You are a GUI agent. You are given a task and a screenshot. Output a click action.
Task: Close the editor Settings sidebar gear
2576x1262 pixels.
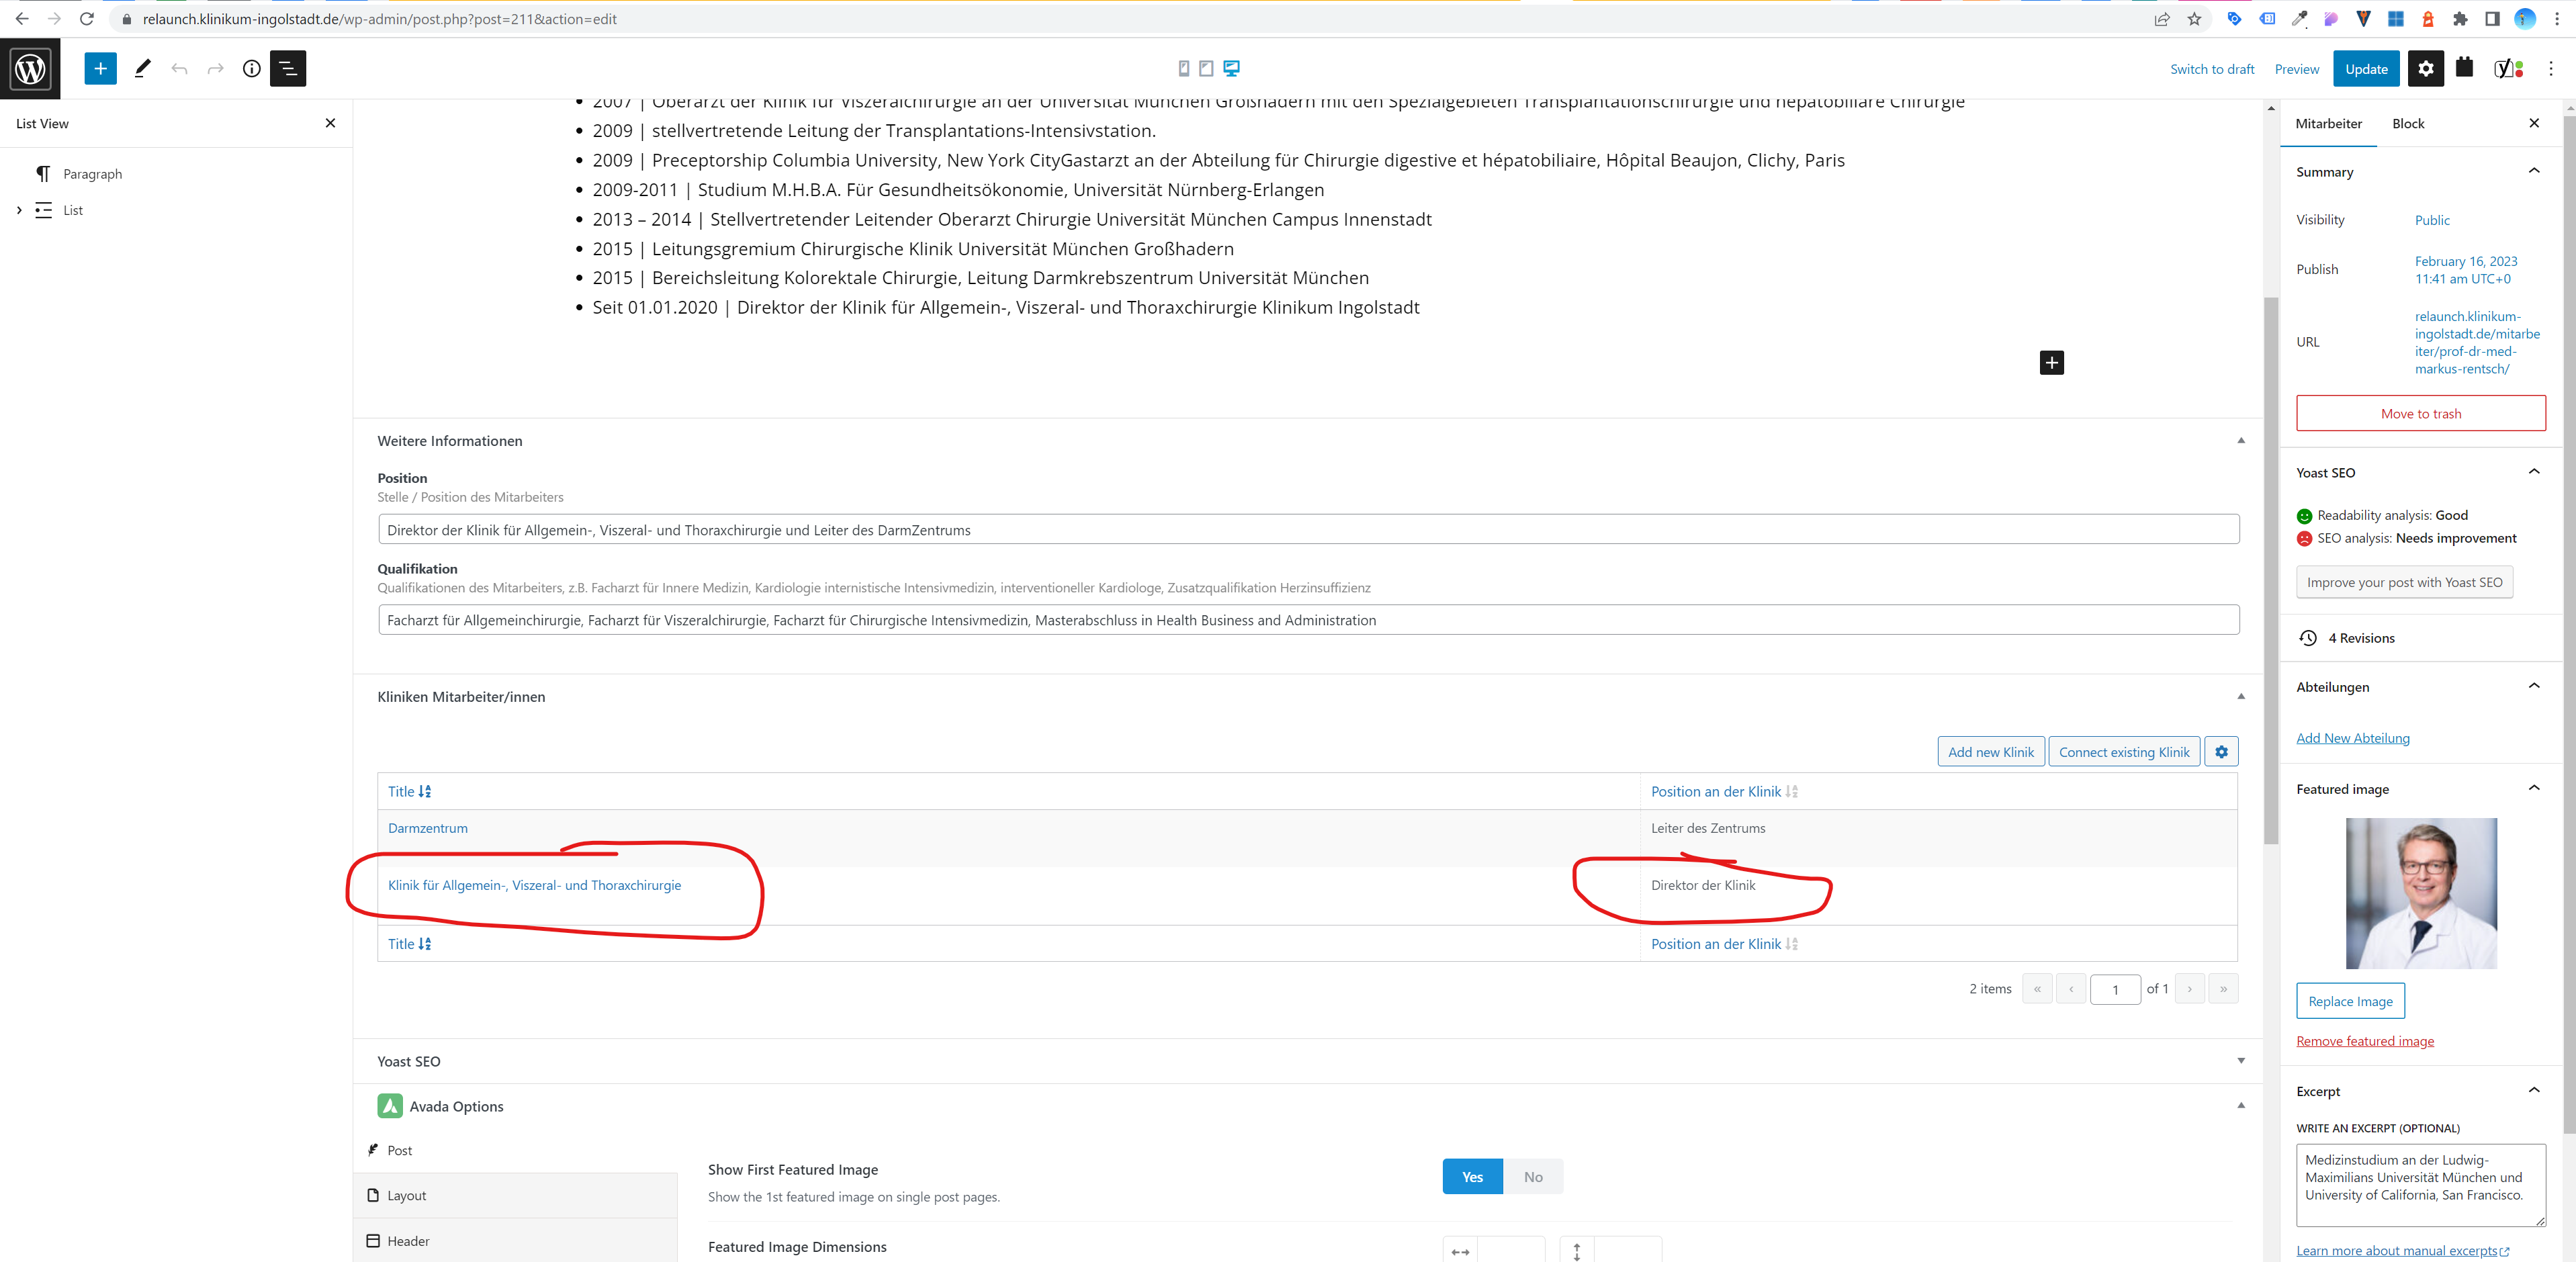coord(2426,68)
